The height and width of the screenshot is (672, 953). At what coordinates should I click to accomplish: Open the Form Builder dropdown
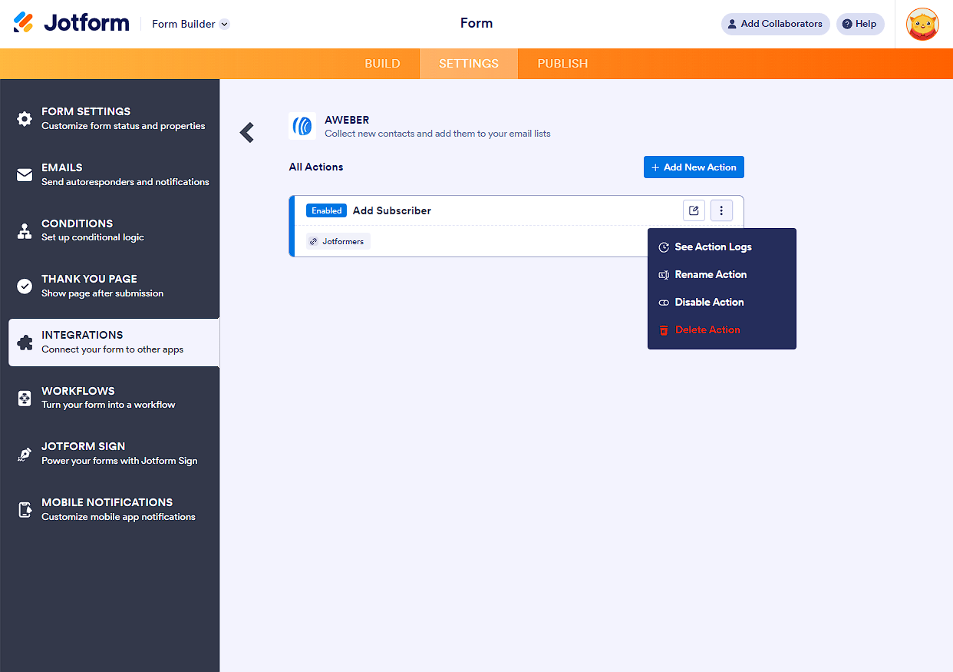coord(190,24)
